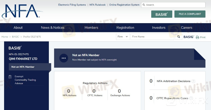
Task: Click the printer icon next to Print
Action: click(197, 37)
